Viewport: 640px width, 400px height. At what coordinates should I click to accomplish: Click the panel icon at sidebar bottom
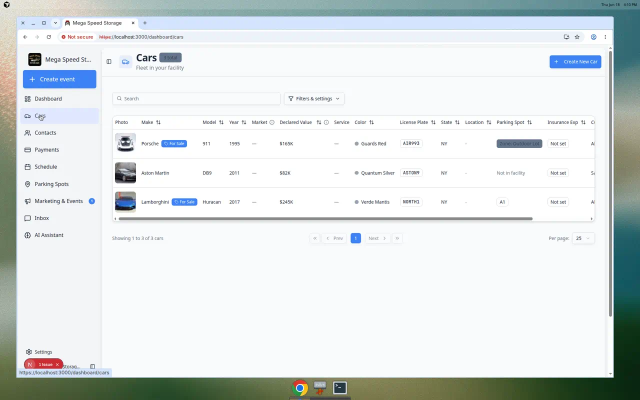click(x=92, y=366)
